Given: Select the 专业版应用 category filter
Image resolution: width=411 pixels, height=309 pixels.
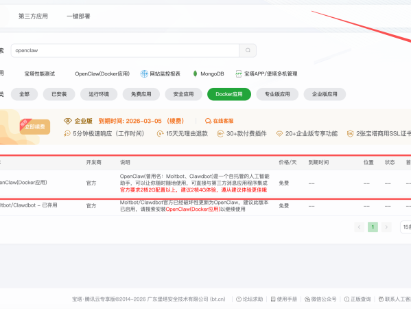Looking at the screenshot, I should pos(277,94).
